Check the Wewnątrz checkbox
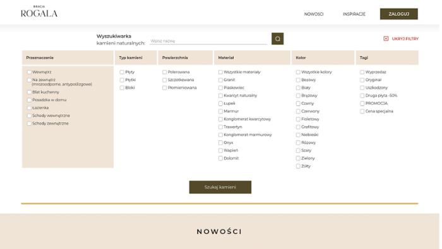This screenshot has width=442, height=249. [x=29, y=72]
